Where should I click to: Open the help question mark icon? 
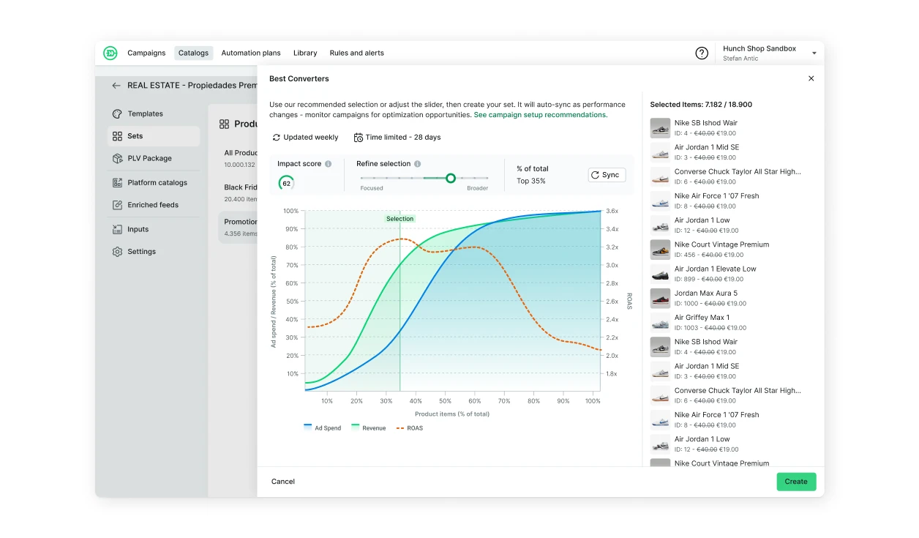pos(702,53)
